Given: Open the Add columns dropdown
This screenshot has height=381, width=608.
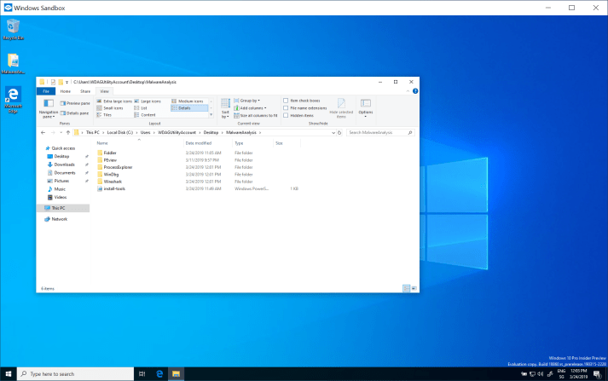Looking at the screenshot, I should 252,108.
